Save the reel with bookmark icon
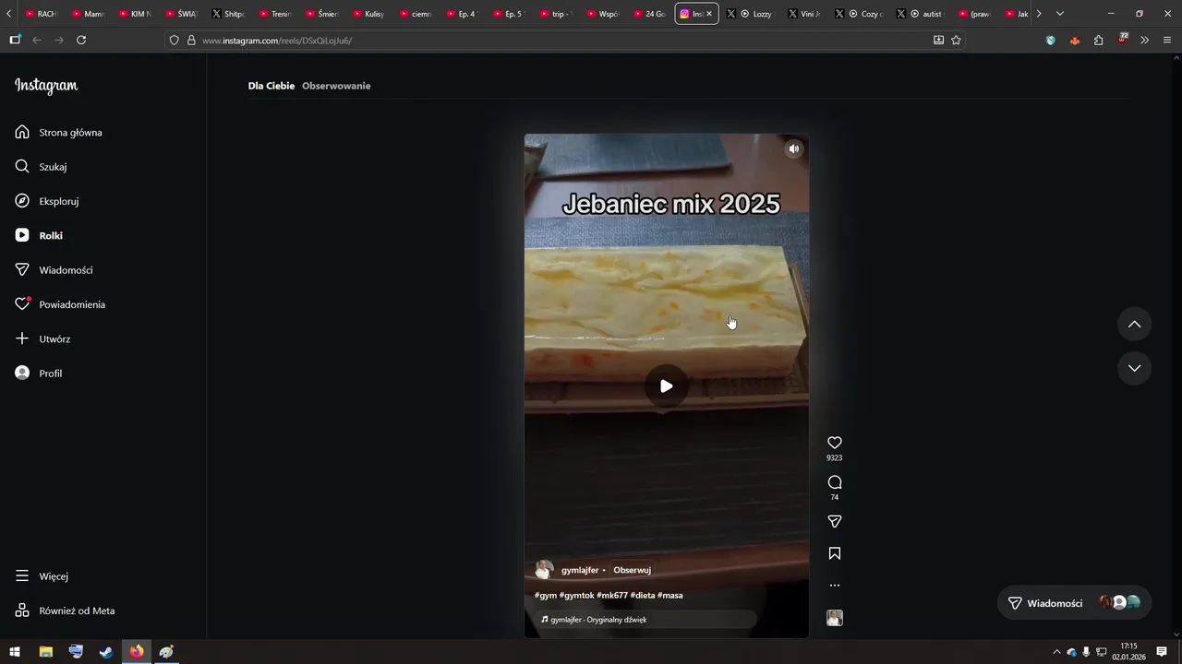The width and height of the screenshot is (1182, 664). coord(835,553)
